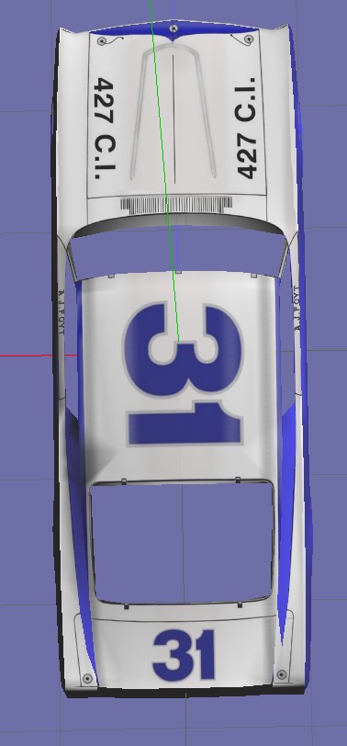
Task: Select the rear window opening
Action: point(183,542)
